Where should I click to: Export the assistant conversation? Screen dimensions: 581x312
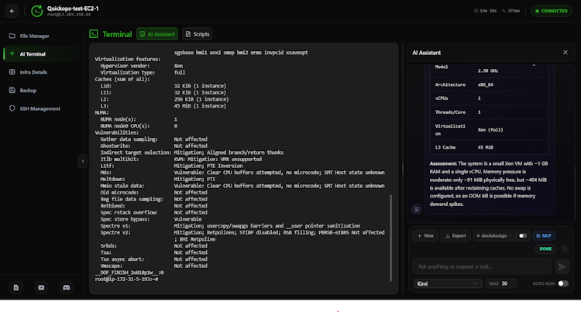(456, 236)
